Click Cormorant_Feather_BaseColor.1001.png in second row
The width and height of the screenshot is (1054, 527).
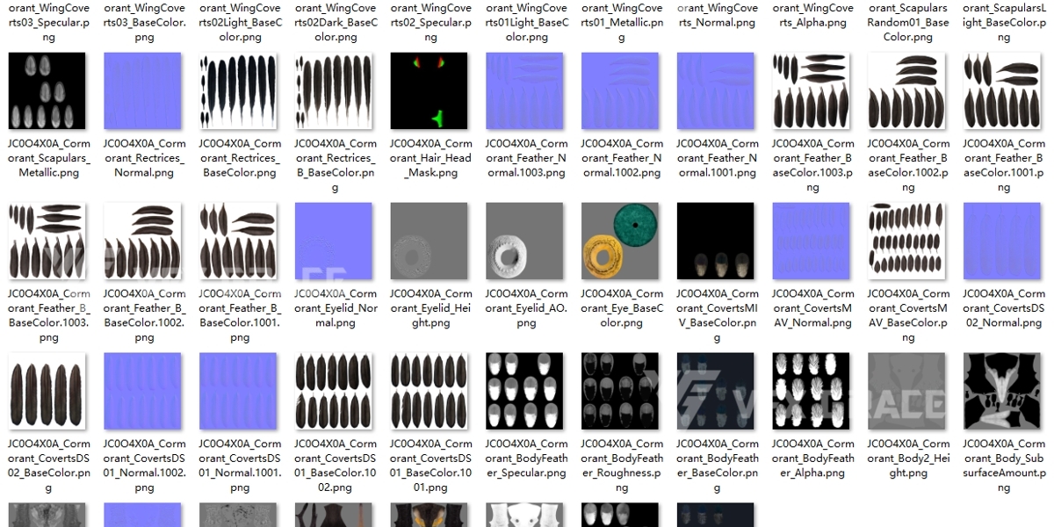1003,91
